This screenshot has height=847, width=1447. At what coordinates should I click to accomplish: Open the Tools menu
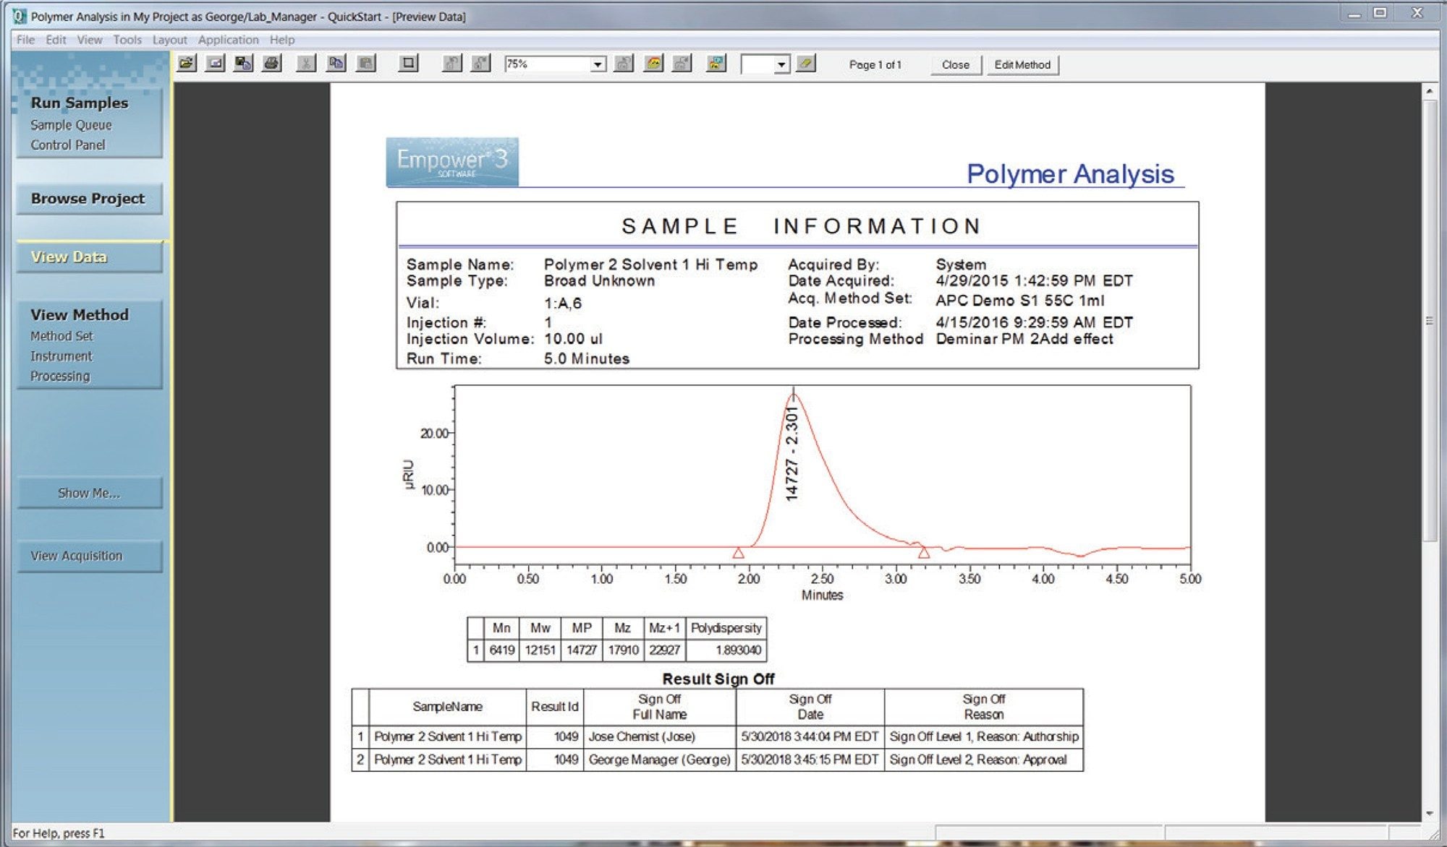tap(127, 40)
